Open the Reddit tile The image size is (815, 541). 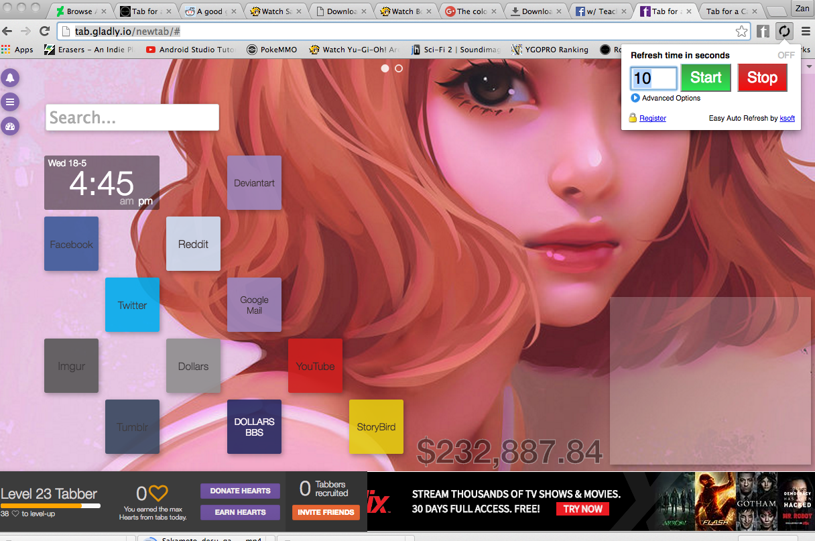click(x=193, y=244)
